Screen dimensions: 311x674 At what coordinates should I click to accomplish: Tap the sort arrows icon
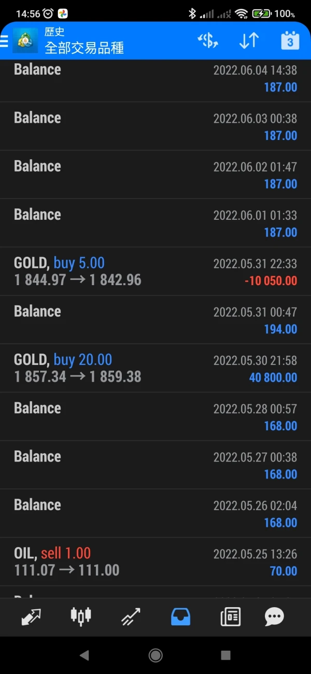point(249,41)
